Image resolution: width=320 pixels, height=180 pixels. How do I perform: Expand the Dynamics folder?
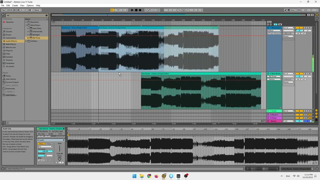coord(26,22)
